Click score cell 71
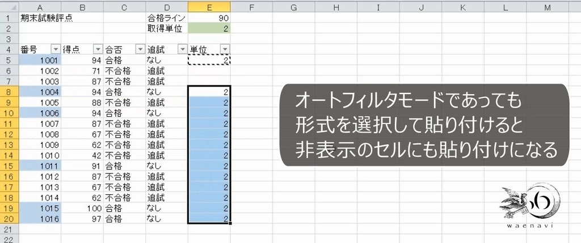The height and width of the screenshot is (243, 581). (x=82, y=71)
